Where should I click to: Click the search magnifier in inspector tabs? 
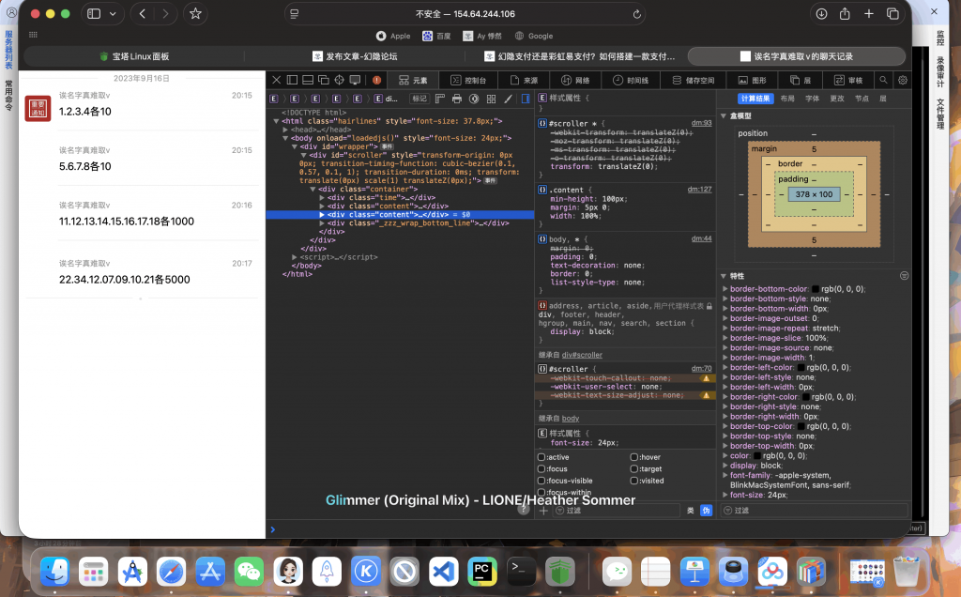(884, 81)
